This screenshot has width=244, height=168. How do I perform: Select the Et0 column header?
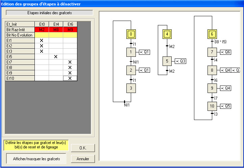(x=42, y=24)
